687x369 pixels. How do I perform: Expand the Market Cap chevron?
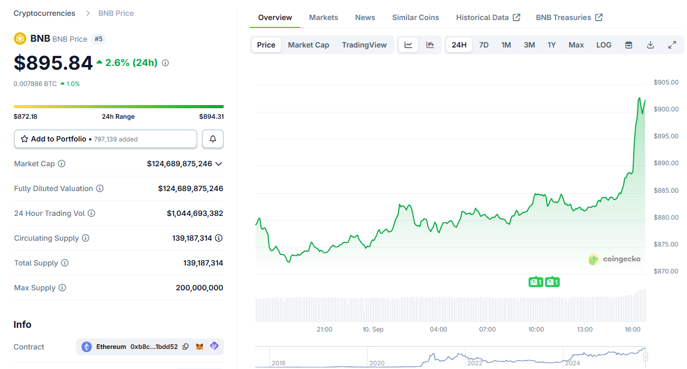click(219, 164)
